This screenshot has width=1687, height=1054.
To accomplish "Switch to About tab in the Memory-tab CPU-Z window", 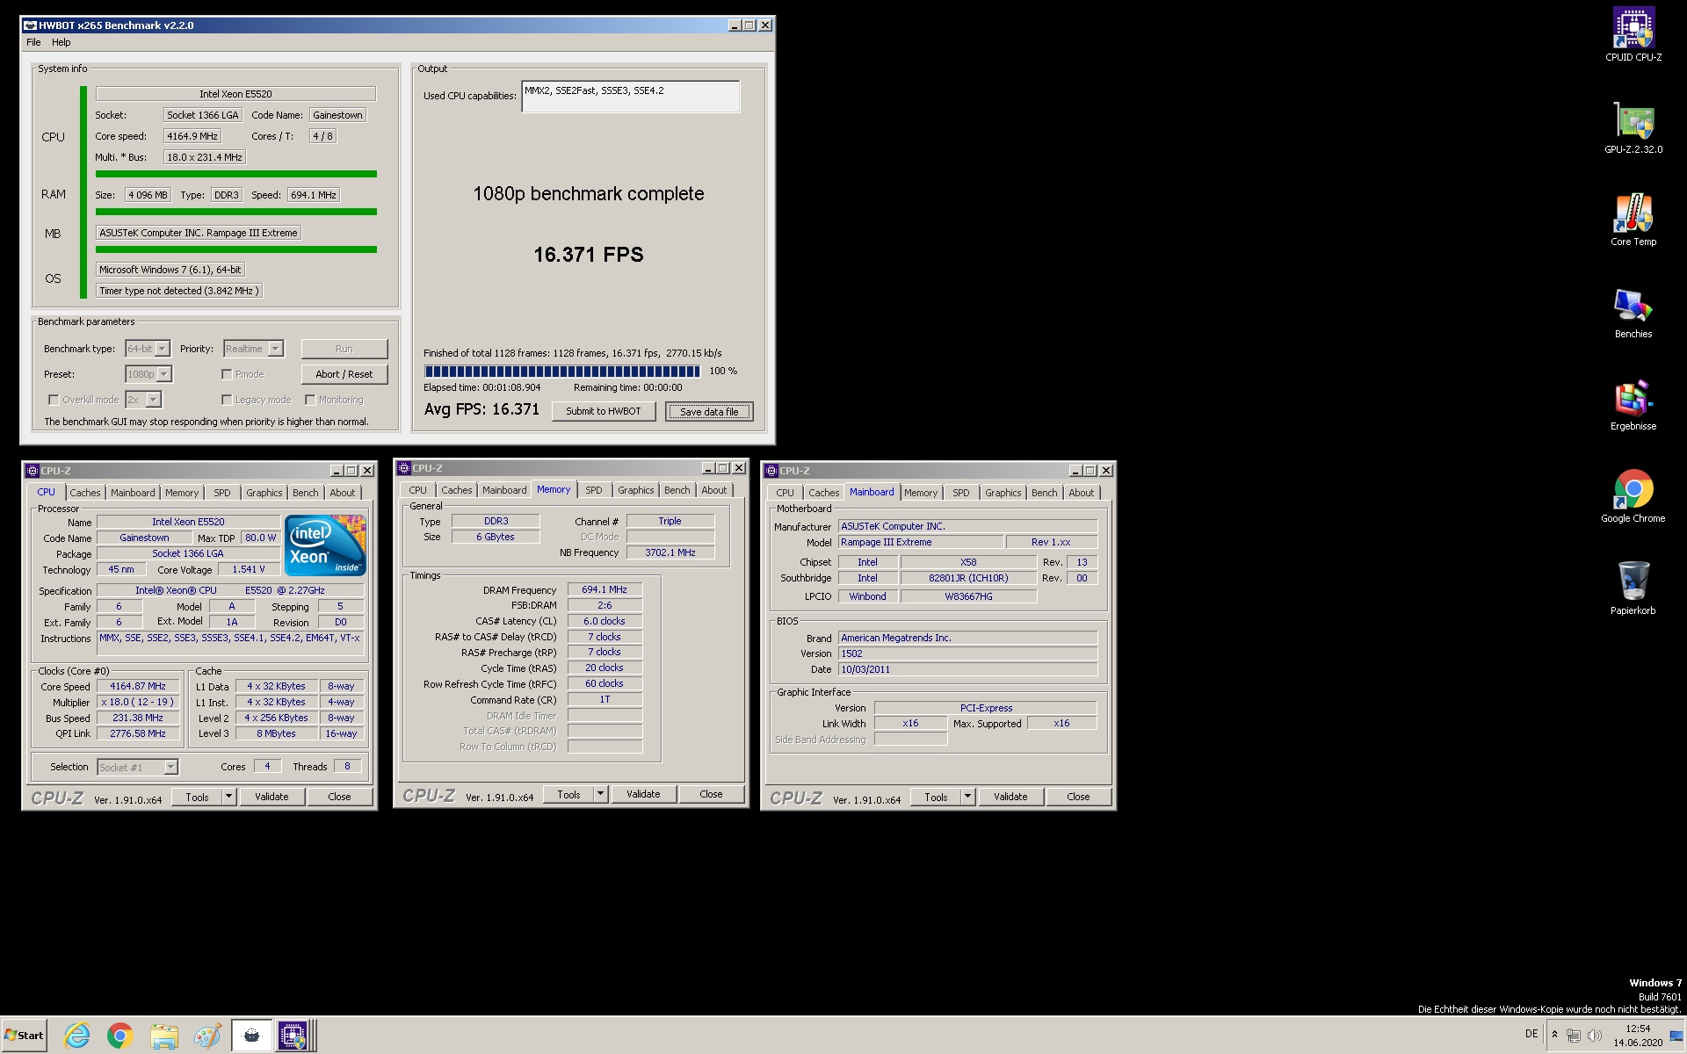I will [x=714, y=490].
